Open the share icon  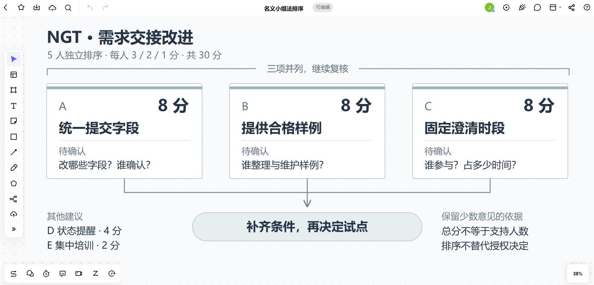pyautogui.click(x=572, y=7)
